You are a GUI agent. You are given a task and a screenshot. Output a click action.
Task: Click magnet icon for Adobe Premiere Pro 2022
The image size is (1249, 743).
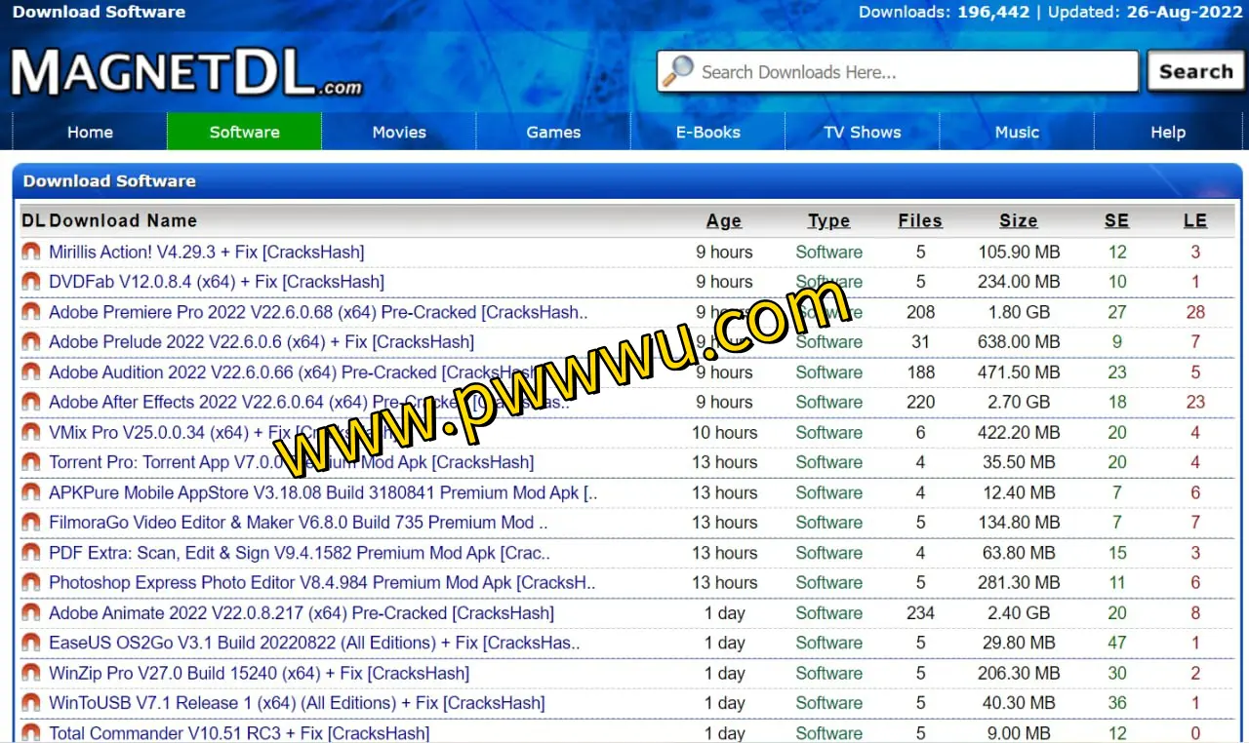(31, 312)
